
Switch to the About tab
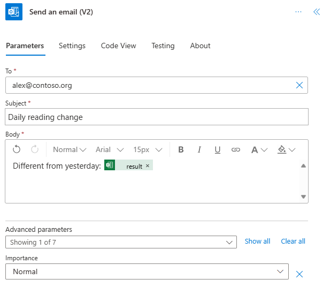pyautogui.click(x=200, y=46)
